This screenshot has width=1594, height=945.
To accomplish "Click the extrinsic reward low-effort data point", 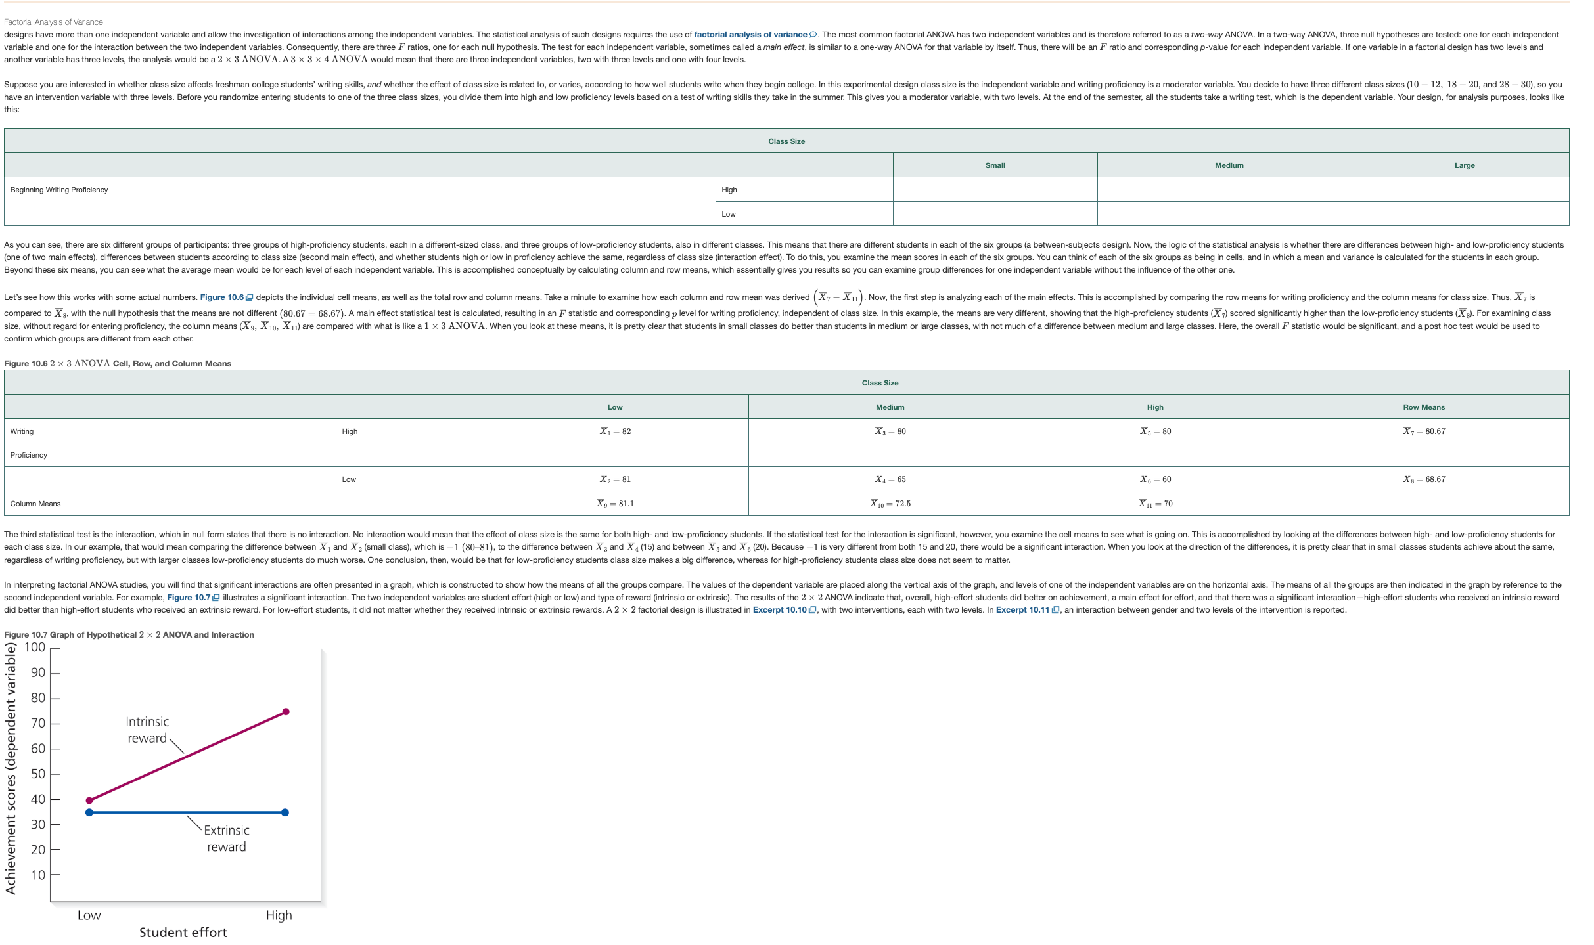I will [89, 812].
